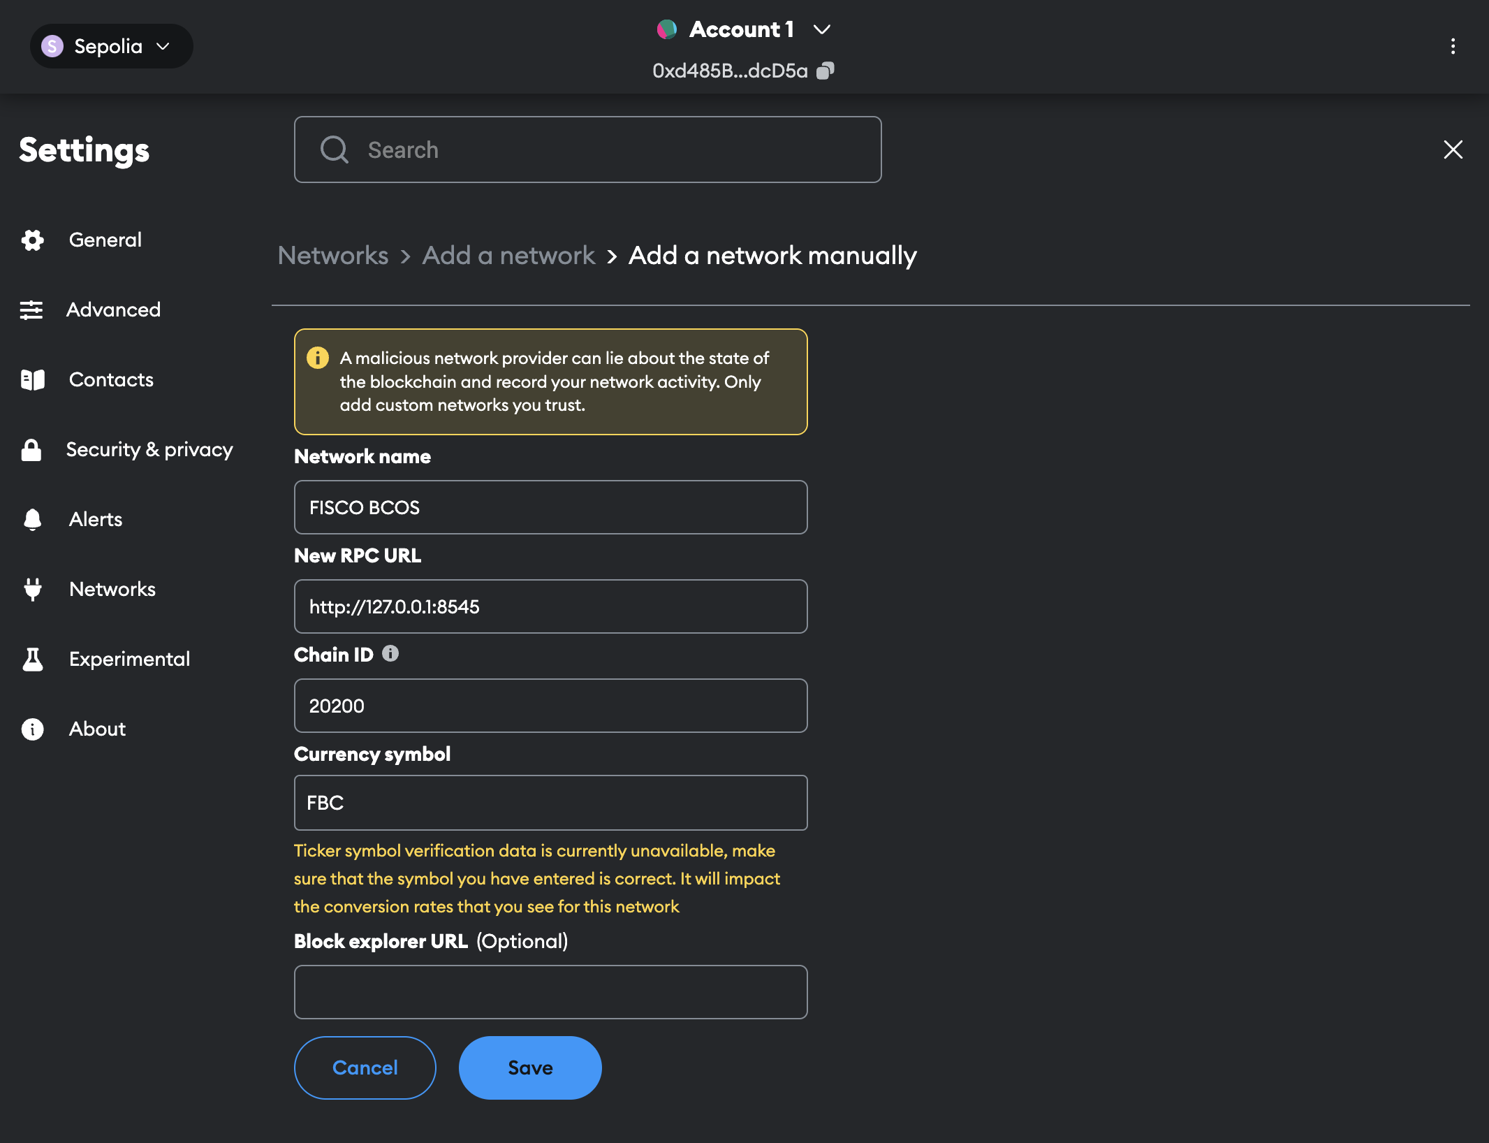Edit the Currency symbol field FBC
This screenshot has height=1143, width=1489.
pyautogui.click(x=551, y=803)
